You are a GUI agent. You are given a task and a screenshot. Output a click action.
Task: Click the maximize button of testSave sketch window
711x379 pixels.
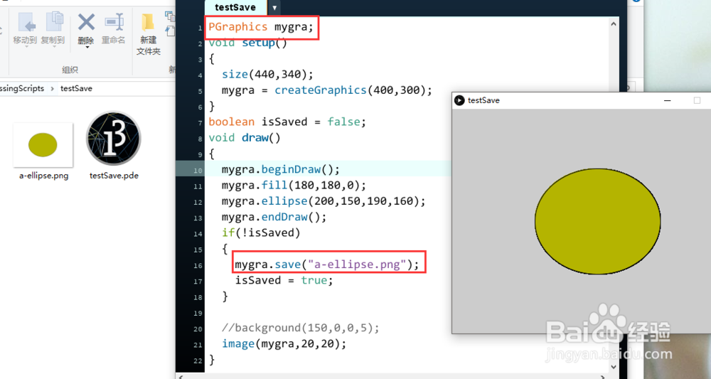[697, 100]
